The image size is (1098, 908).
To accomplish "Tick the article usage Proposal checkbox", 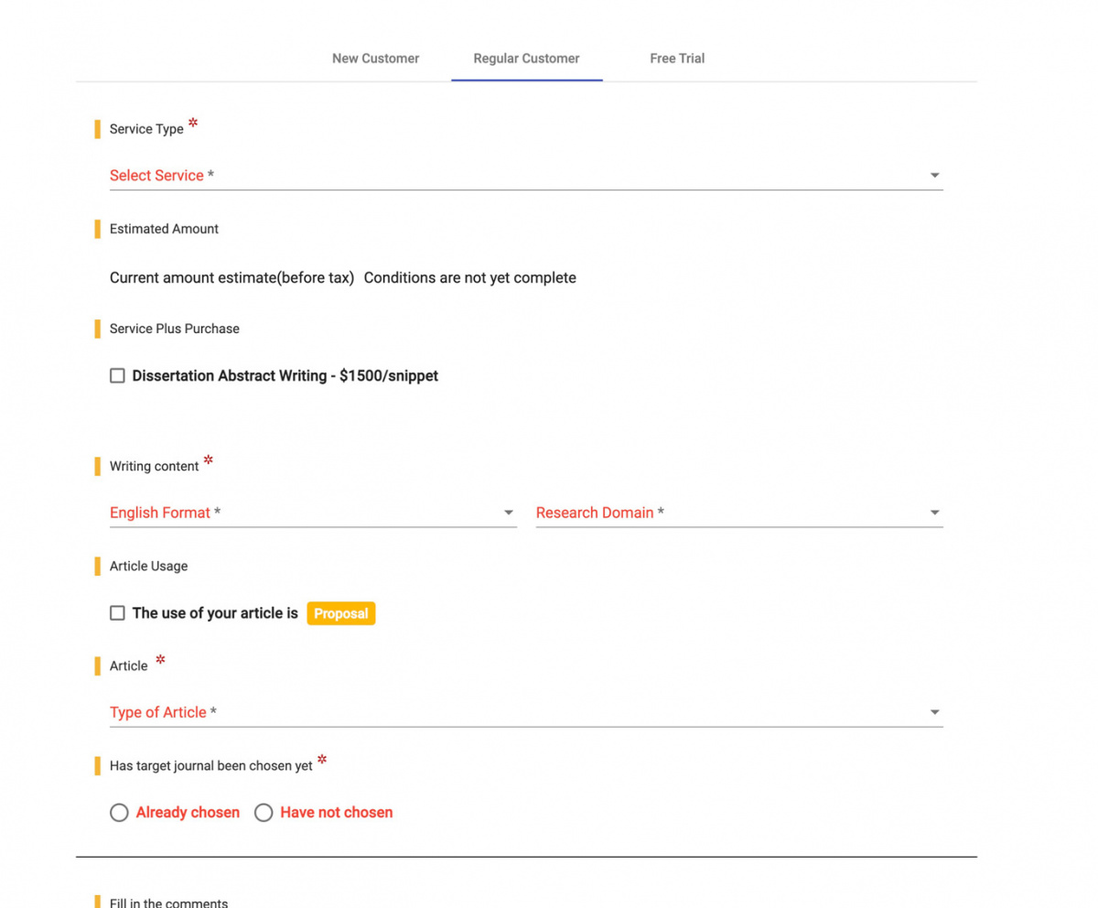I will pyautogui.click(x=117, y=613).
